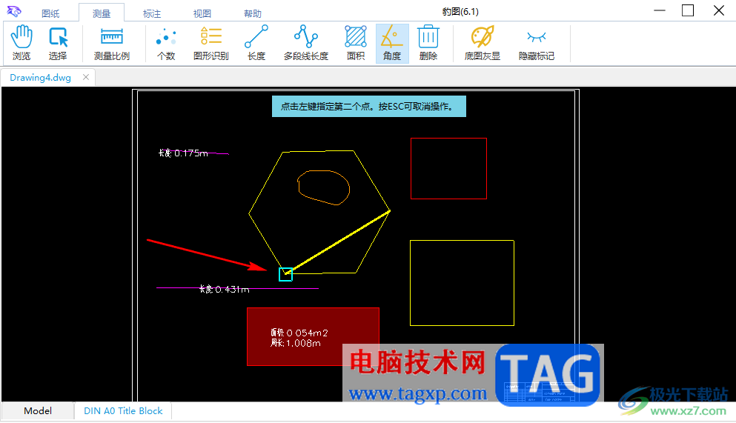Switch to DIN A0 Title Block layout

123,411
